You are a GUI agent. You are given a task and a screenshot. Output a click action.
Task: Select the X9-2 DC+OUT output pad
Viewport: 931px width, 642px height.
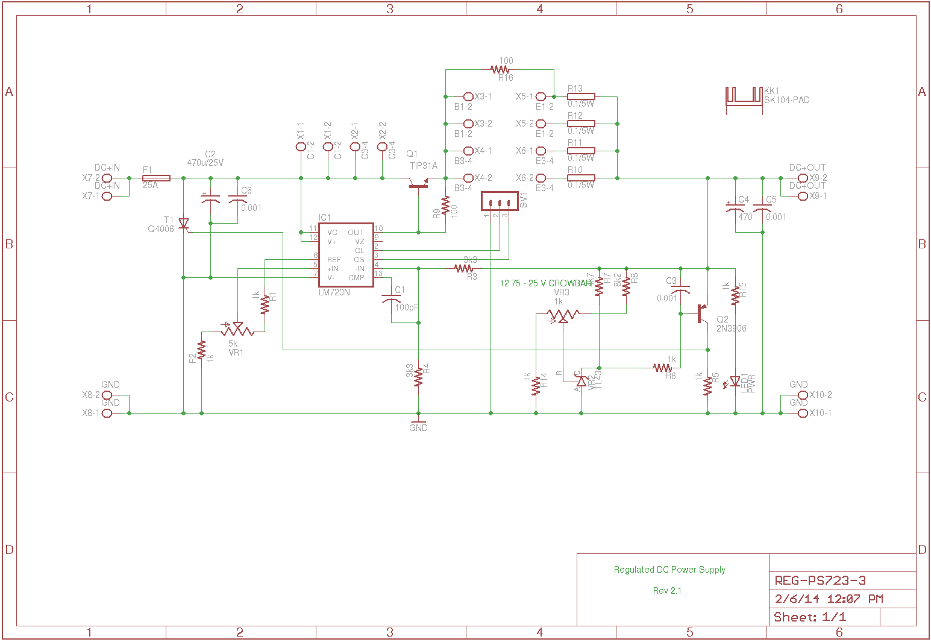[x=802, y=178]
